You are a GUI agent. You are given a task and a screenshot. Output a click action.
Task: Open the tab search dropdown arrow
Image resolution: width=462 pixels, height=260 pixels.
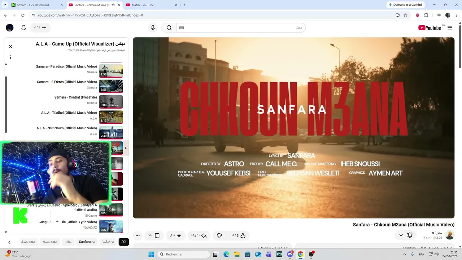(5, 5)
